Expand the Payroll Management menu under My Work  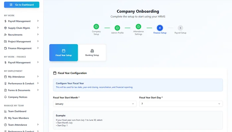[38, 21]
